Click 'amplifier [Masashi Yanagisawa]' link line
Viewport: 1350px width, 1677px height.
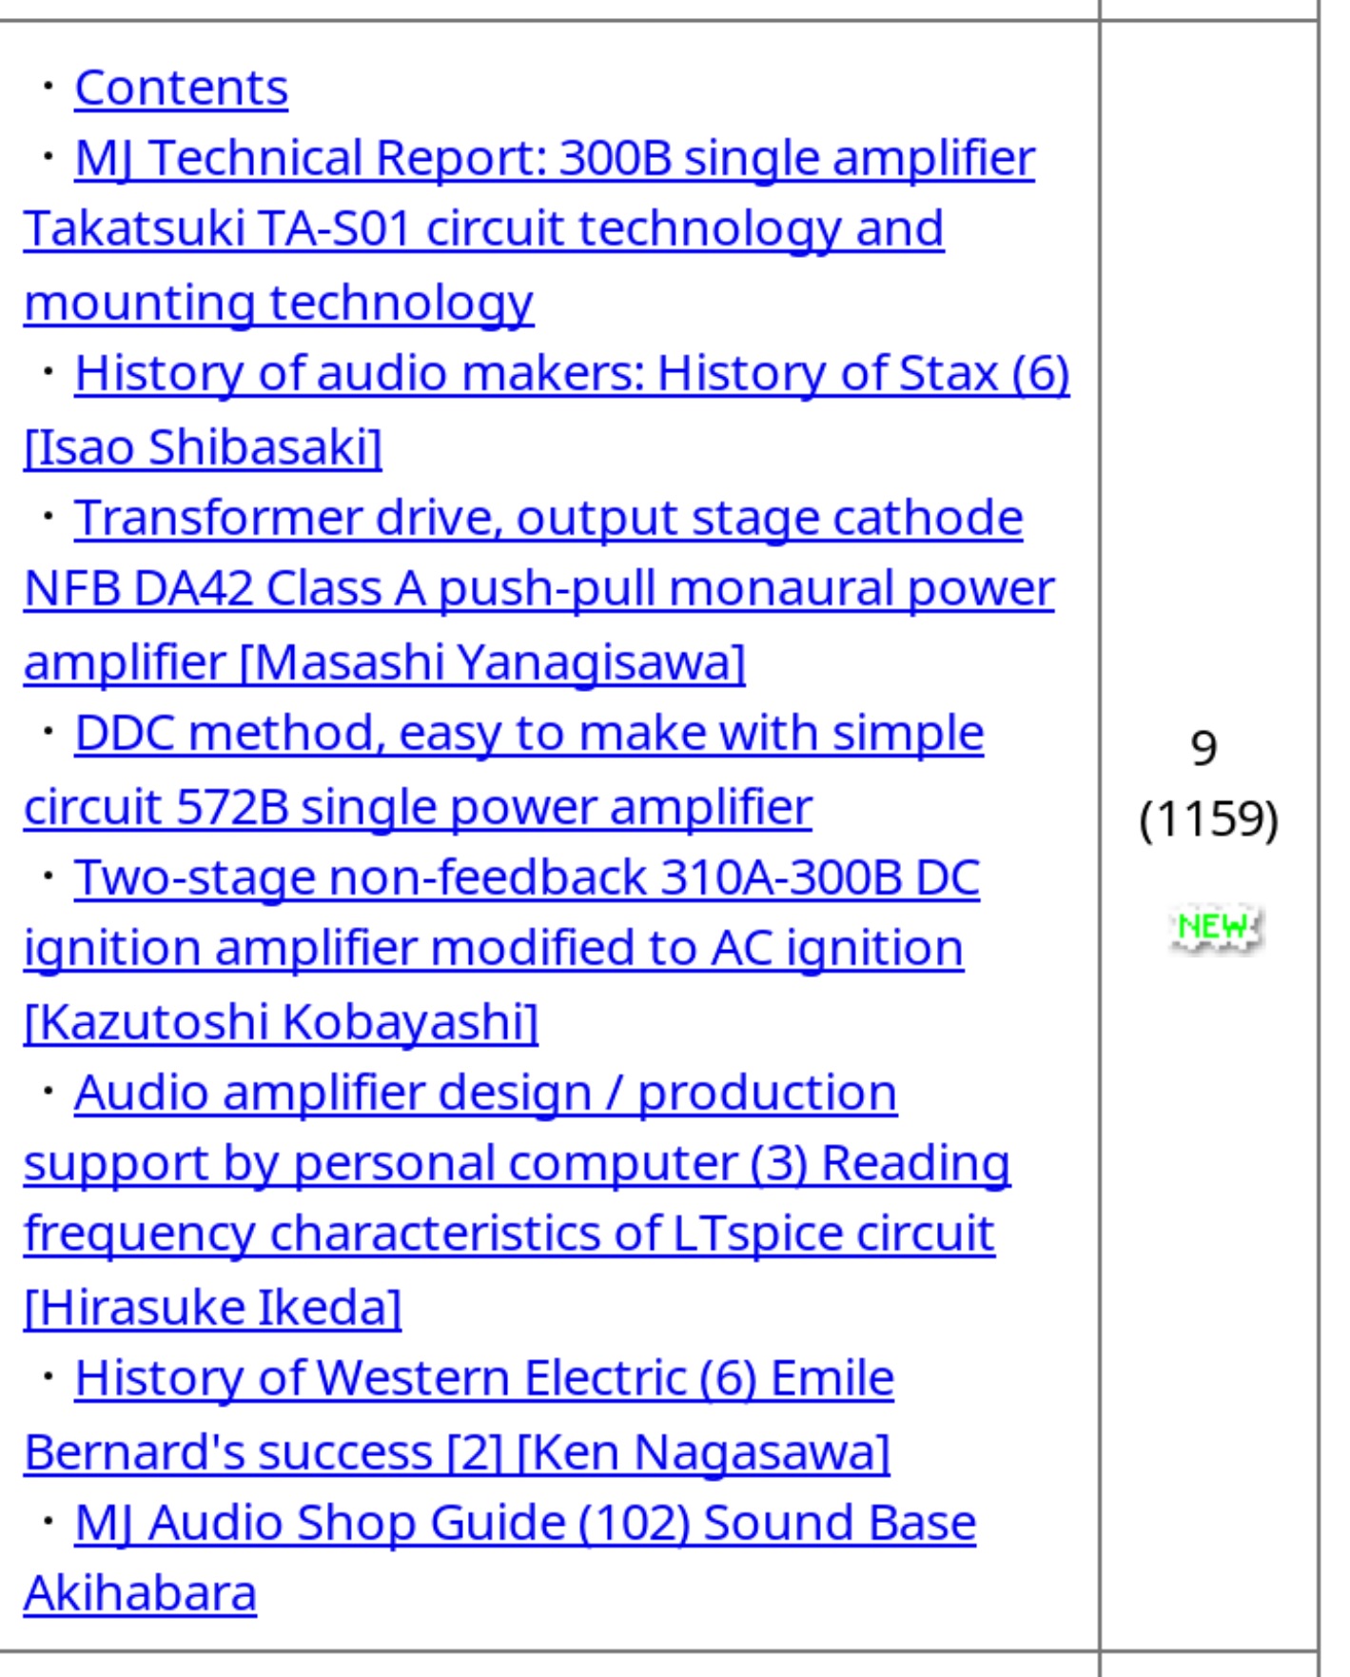384,662
